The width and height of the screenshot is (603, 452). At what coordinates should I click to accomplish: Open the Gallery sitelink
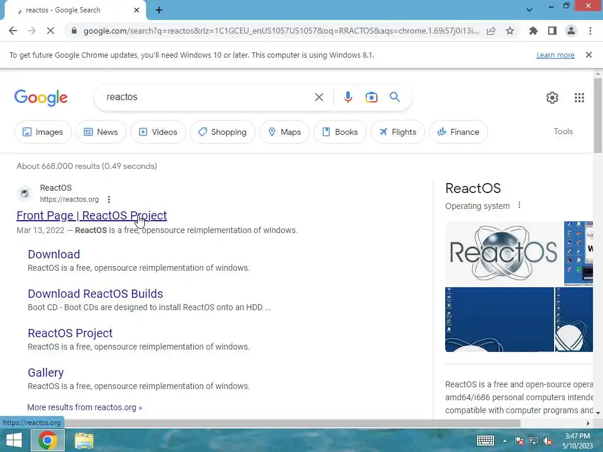(x=45, y=373)
